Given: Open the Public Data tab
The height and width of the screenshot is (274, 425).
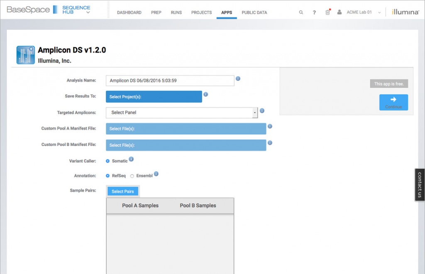Looking at the screenshot, I should coord(254,12).
